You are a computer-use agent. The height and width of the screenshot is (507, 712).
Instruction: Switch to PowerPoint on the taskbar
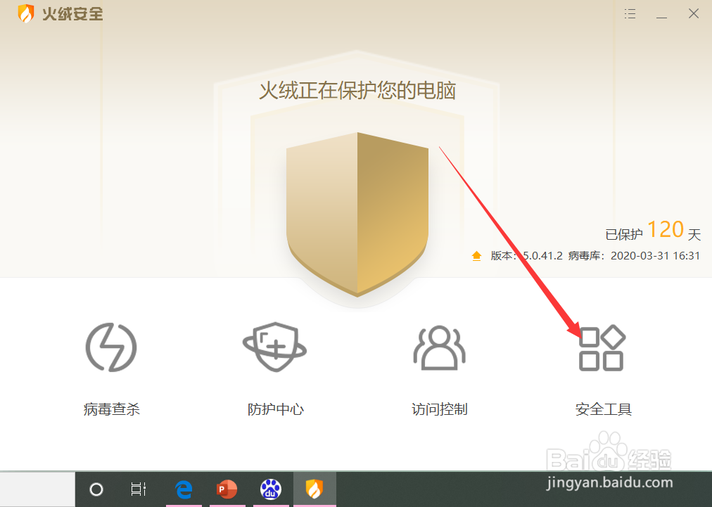(x=227, y=489)
